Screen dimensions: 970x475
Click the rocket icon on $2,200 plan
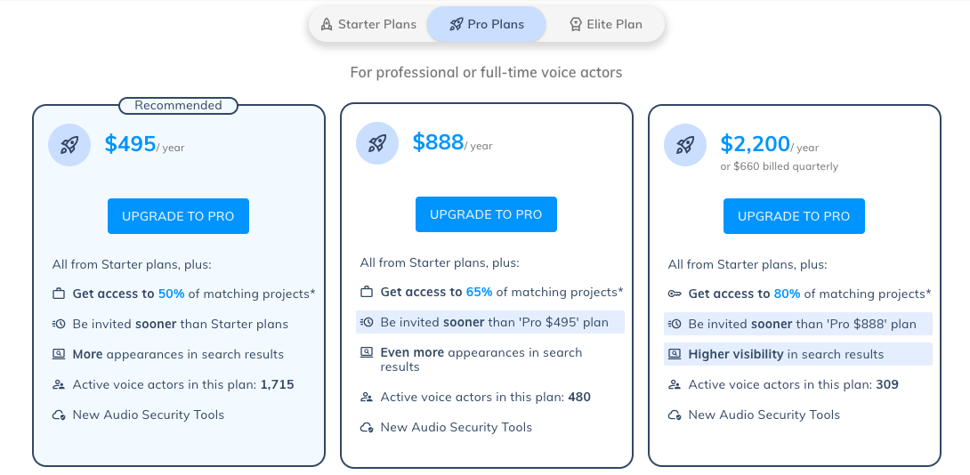[x=685, y=144]
